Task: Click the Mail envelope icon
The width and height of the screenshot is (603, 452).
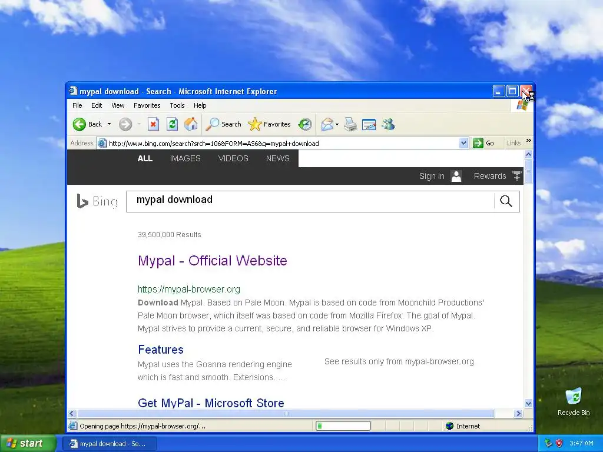Action: [x=327, y=124]
